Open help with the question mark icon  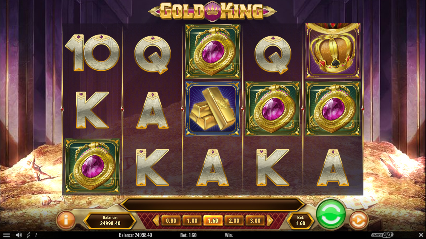point(36,235)
